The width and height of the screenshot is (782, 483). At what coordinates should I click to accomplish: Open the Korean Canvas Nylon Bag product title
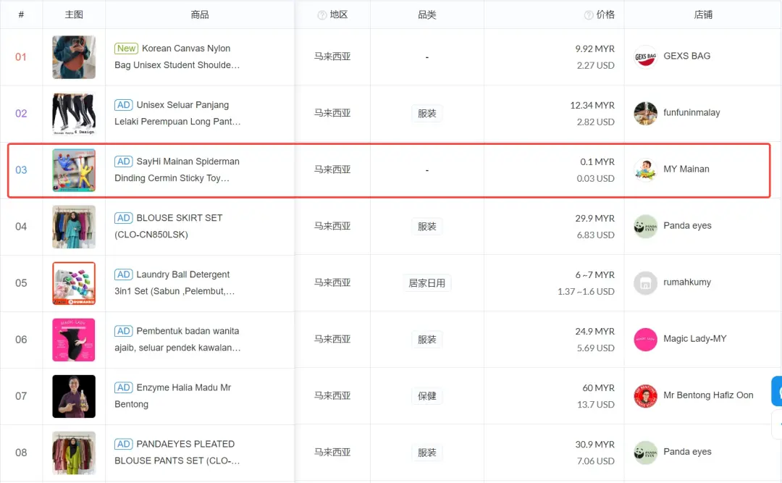click(177, 56)
